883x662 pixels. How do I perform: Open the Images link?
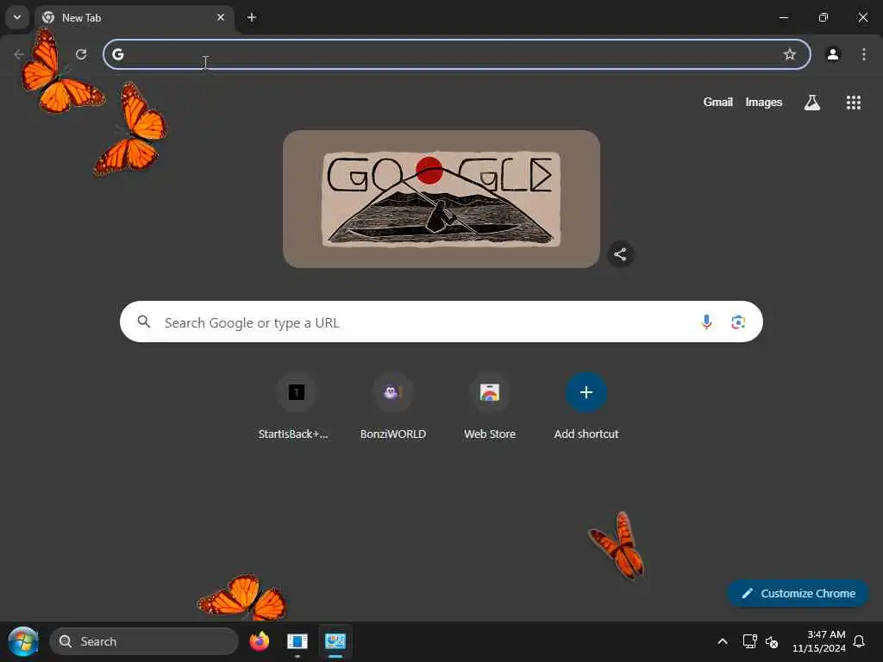pyautogui.click(x=764, y=102)
